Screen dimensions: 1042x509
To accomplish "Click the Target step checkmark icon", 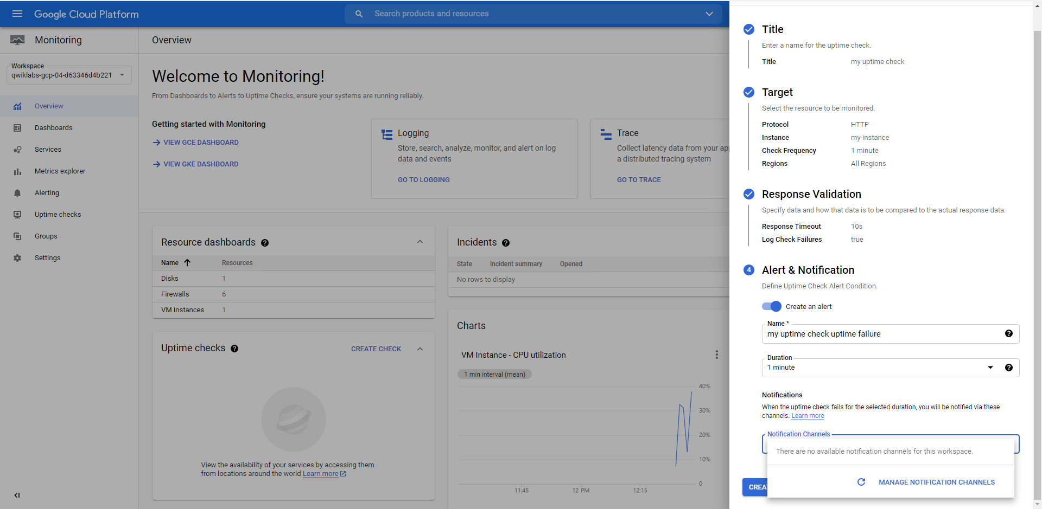I will point(749,92).
